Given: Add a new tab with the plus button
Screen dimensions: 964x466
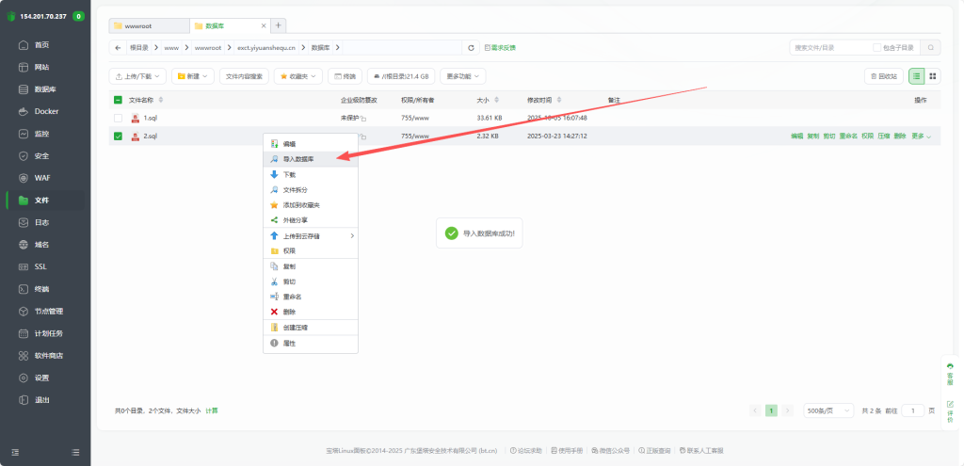Looking at the screenshot, I should pos(279,25).
